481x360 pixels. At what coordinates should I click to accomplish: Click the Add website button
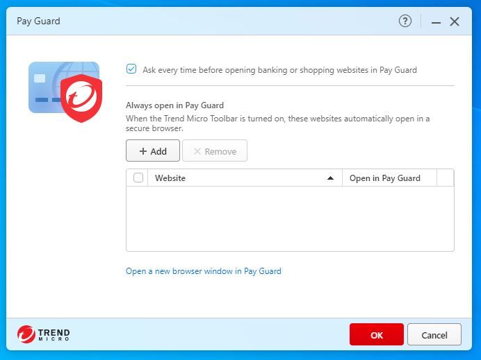pos(153,151)
